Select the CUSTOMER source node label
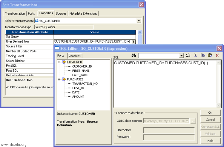The height and width of the screenshot is (147, 224). tap(75, 62)
